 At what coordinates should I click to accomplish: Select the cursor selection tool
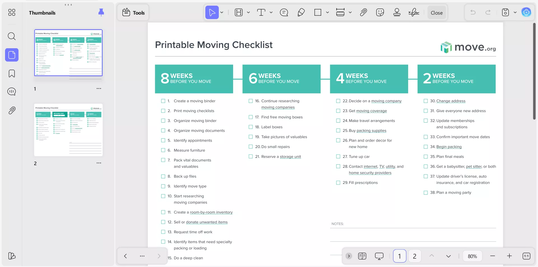[212, 12]
